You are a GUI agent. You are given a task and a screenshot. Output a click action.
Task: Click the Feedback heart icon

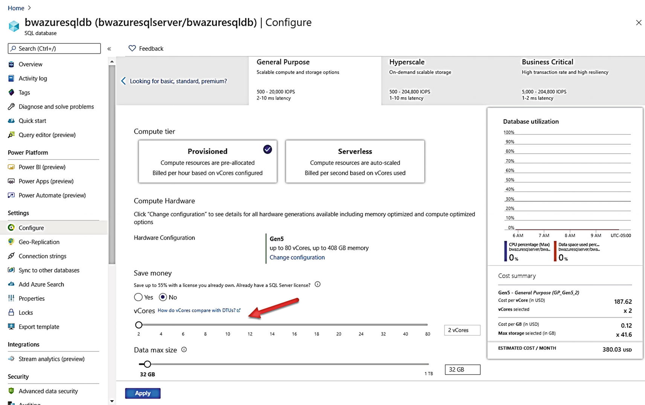coord(132,48)
